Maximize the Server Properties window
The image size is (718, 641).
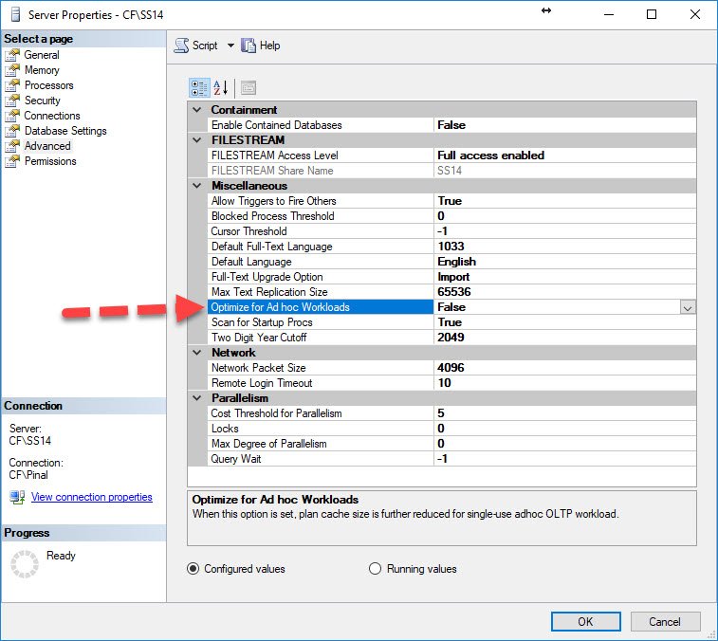pyautogui.click(x=652, y=14)
